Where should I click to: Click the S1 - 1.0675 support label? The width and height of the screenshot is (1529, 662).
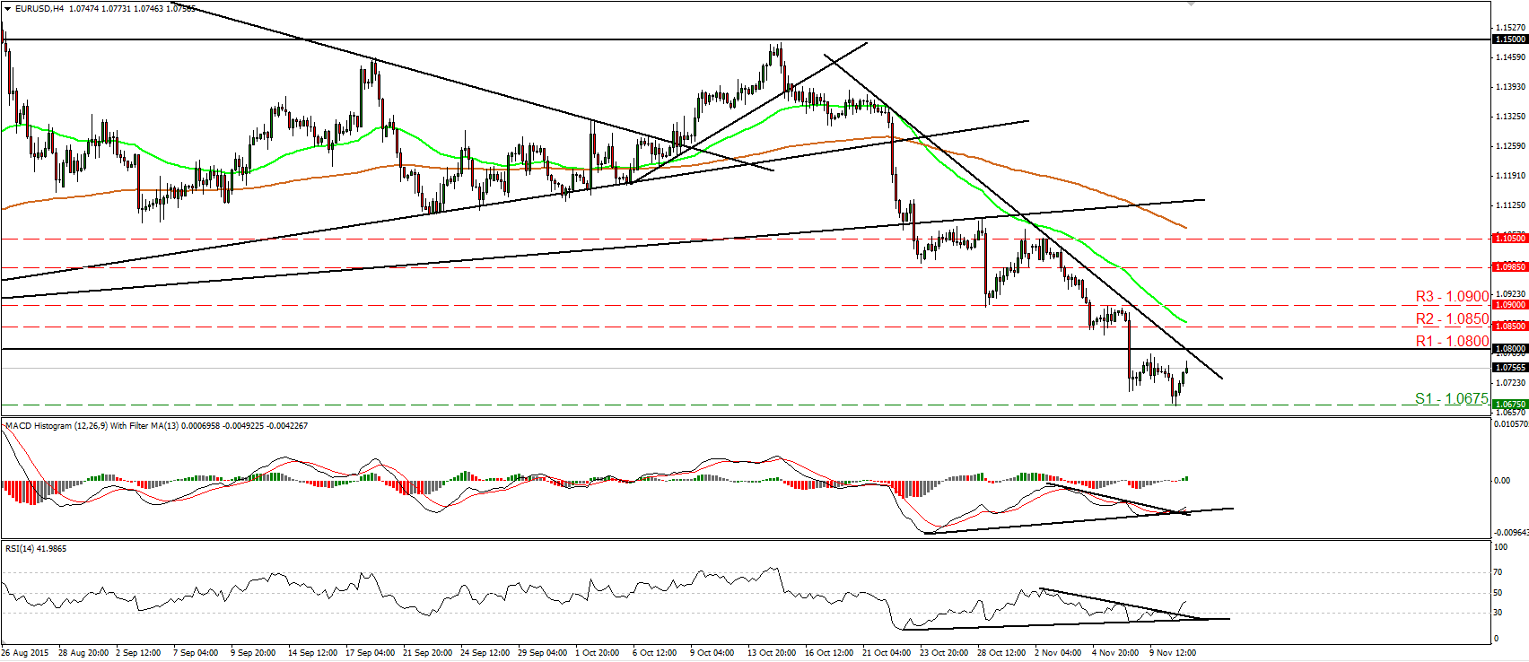click(x=1452, y=398)
